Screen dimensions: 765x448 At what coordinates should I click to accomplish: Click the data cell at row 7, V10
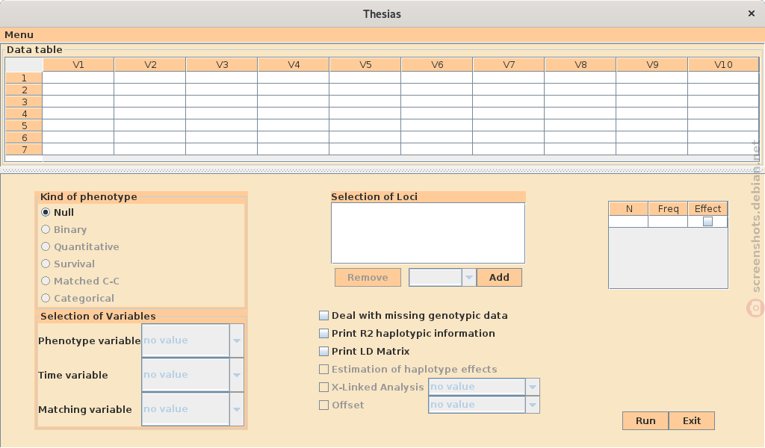pos(723,149)
